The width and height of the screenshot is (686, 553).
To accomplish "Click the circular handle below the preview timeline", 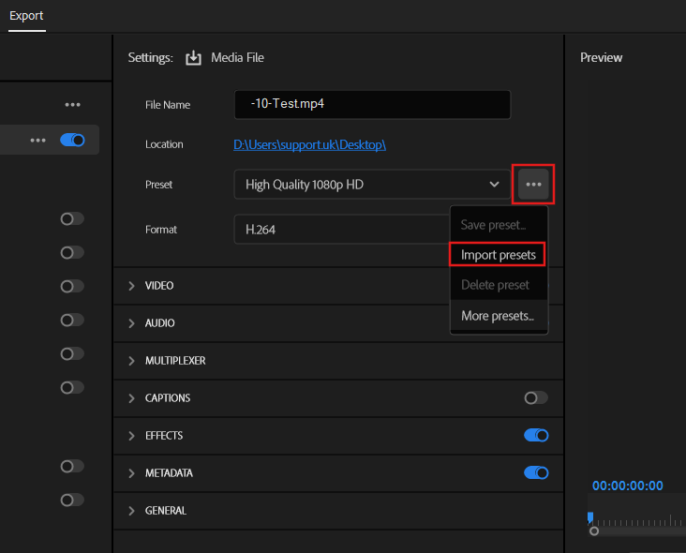I will coord(594,531).
